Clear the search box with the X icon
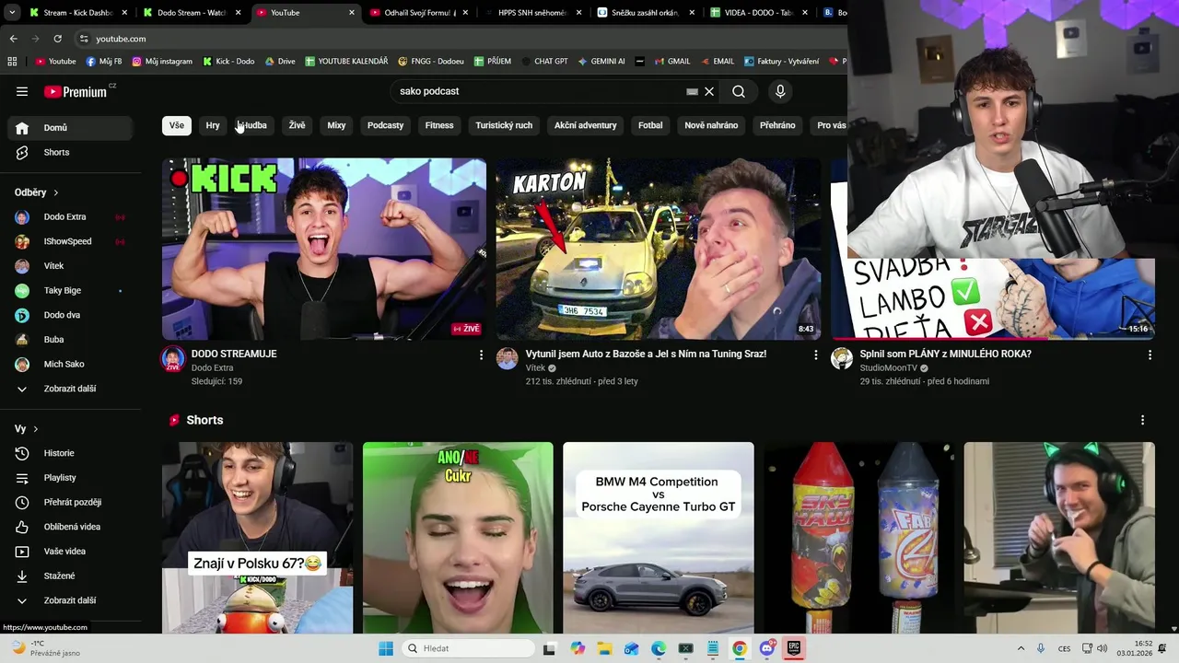 [x=709, y=91]
